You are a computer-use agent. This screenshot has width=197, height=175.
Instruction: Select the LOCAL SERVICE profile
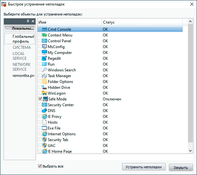tap(20, 56)
